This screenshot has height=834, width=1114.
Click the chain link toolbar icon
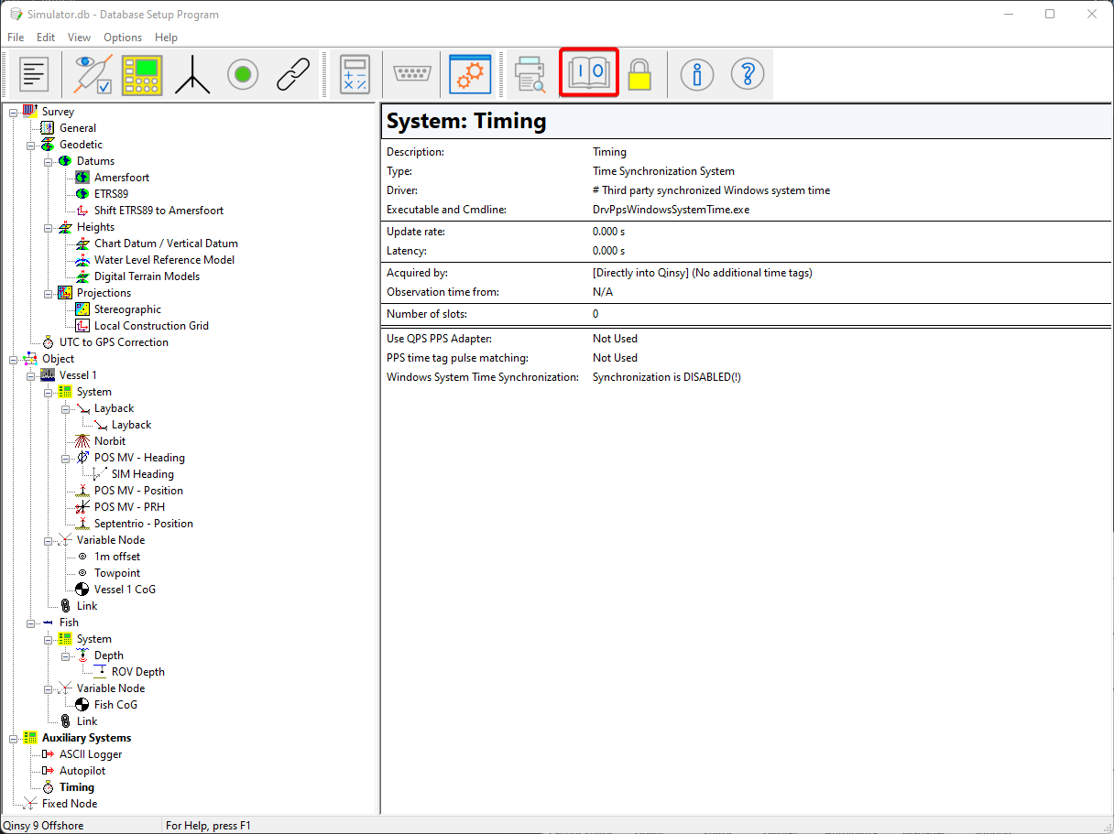293,74
